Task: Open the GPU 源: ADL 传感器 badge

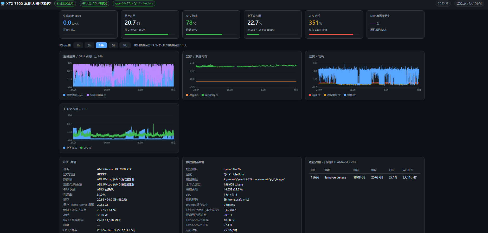Action: pos(94,3)
